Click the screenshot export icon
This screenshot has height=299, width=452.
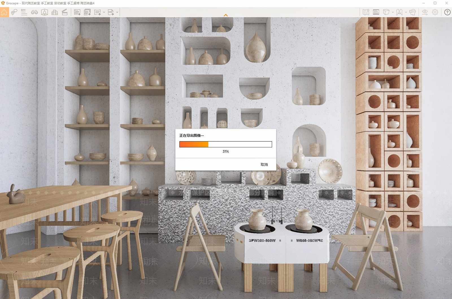tap(77, 12)
